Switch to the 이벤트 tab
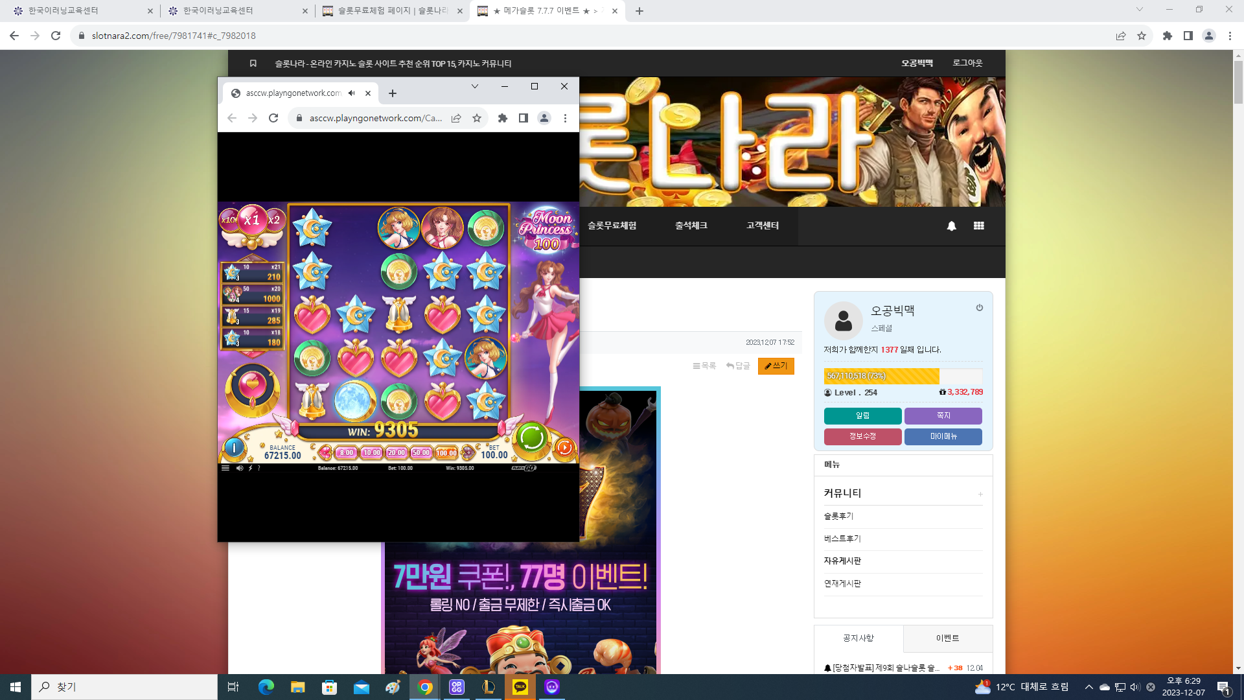This screenshot has width=1244, height=700. (947, 638)
